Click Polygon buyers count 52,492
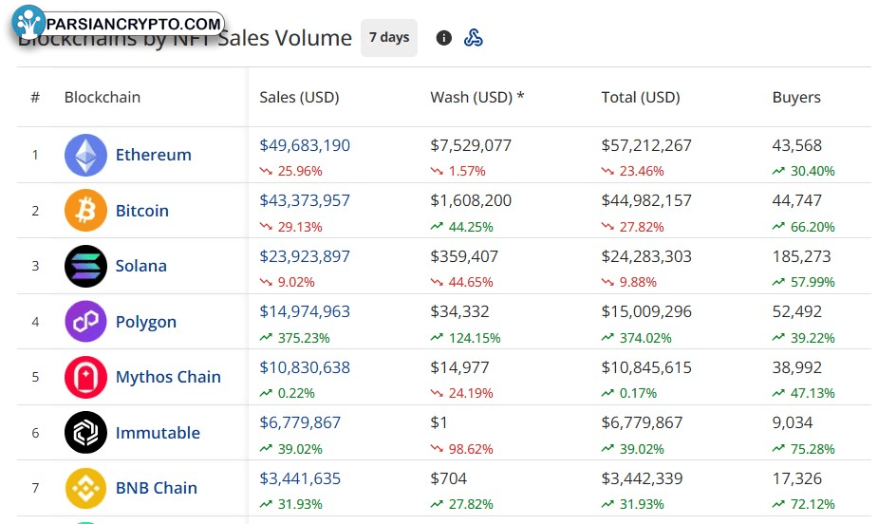 click(x=796, y=311)
